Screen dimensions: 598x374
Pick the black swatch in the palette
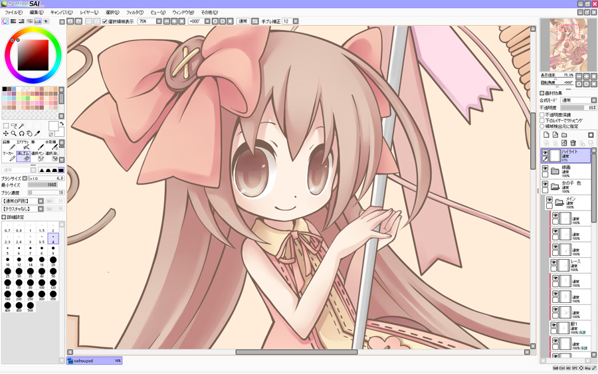[x=5, y=89]
